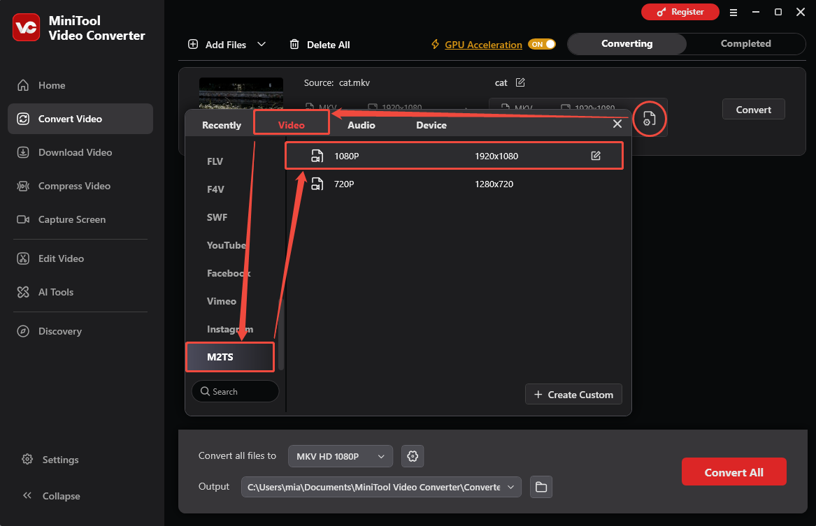
Task: Select Instagram in the format list
Action: (x=230, y=330)
